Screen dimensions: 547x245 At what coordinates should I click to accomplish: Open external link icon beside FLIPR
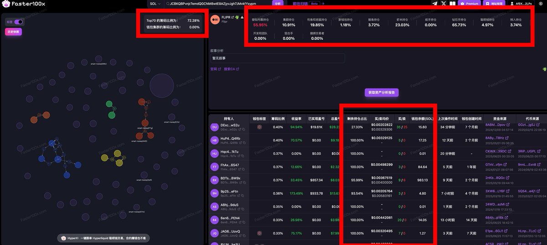(232, 17)
